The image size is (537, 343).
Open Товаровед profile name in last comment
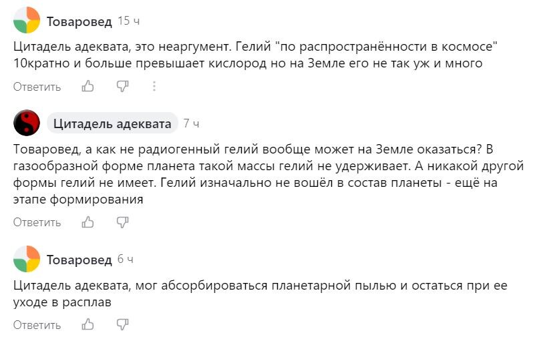[x=79, y=260]
